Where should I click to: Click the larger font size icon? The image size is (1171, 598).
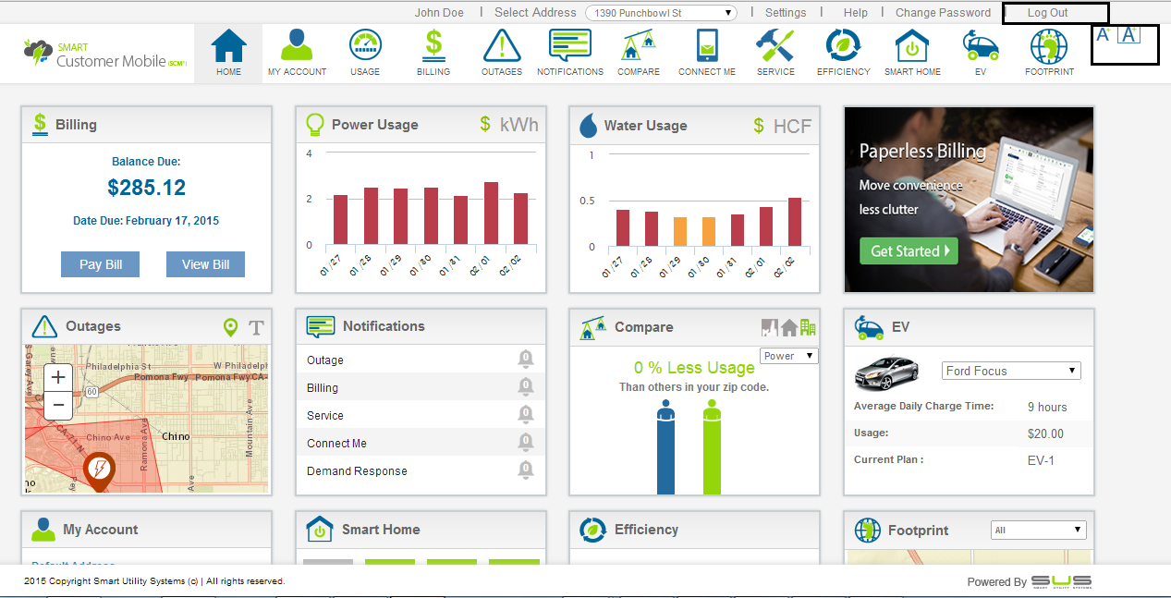pyautogui.click(x=1129, y=35)
